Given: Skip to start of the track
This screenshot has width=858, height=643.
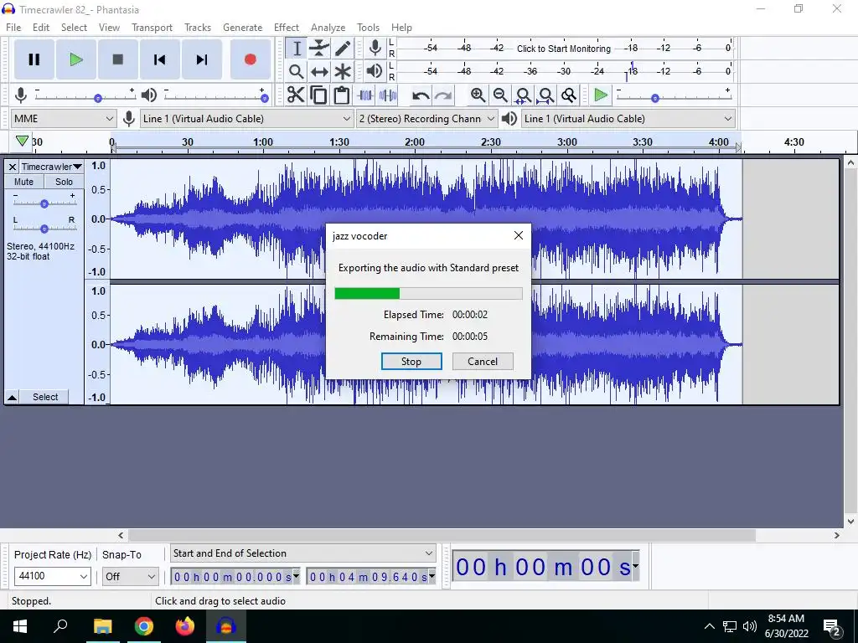Looking at the screenshot, I should (x=159, y=59).
